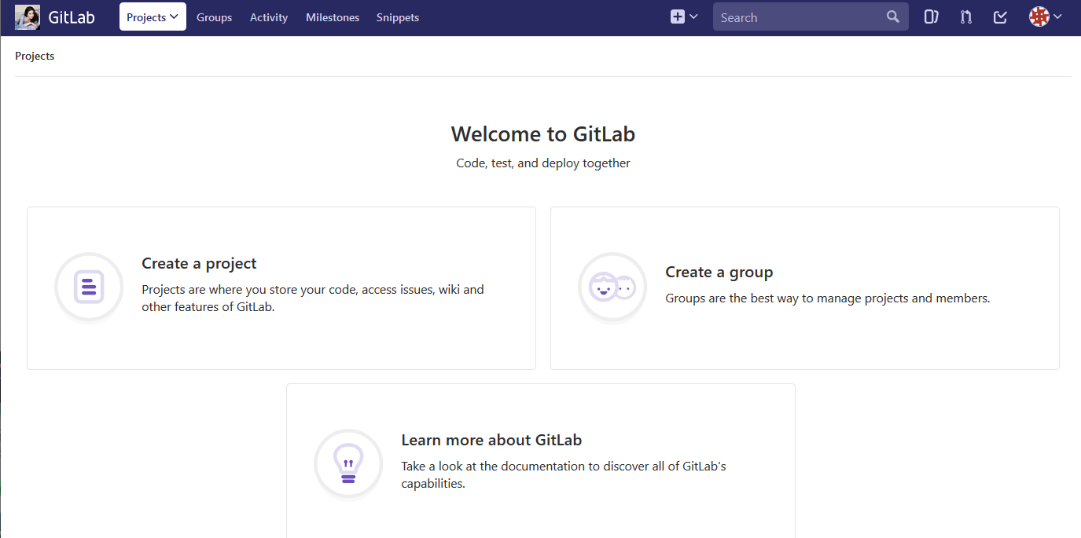This screenshot has width=1081, height=538.
Task: Click 'Groups are the best way' description text
Action: click(827, 298)
